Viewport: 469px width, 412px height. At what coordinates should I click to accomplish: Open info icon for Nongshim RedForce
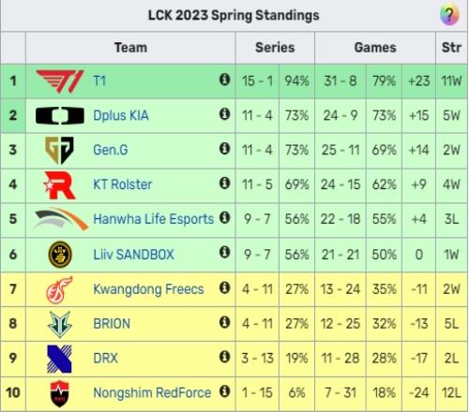[x=224, y=390]
